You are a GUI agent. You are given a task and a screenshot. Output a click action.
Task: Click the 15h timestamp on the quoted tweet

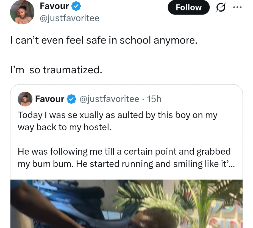tap(154, 99)
